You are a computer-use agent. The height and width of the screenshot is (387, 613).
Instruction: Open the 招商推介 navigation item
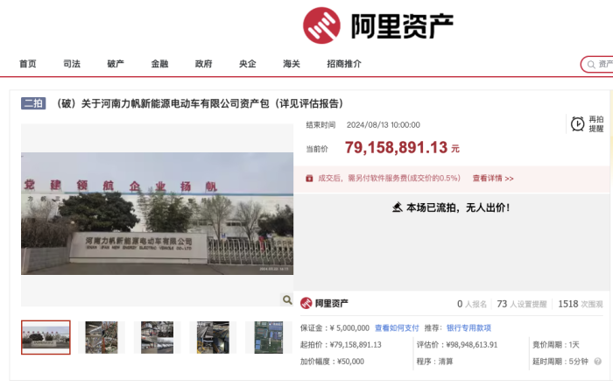(x=344, y=64)
